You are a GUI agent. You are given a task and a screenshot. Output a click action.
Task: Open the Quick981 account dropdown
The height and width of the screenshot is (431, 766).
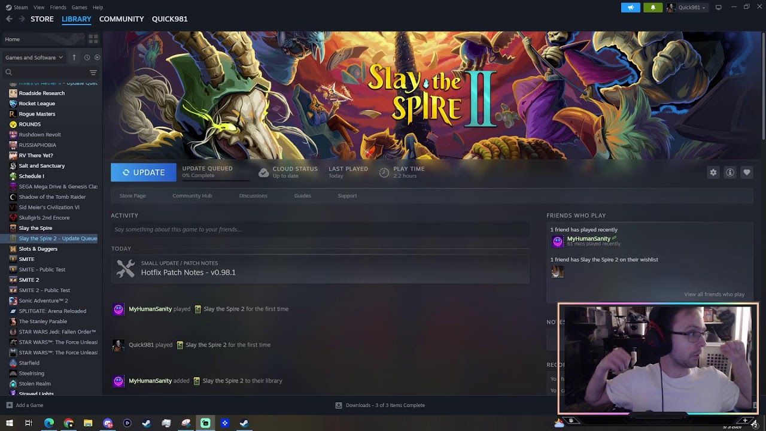tap(686, 7)
